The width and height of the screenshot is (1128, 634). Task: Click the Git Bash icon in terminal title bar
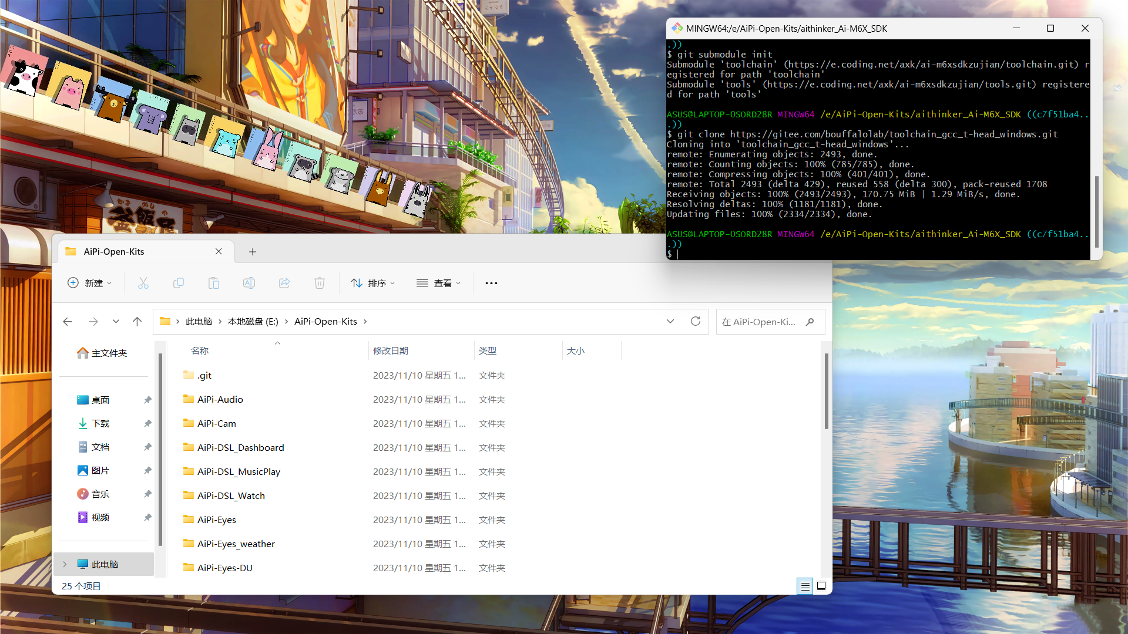pos(677,28)
